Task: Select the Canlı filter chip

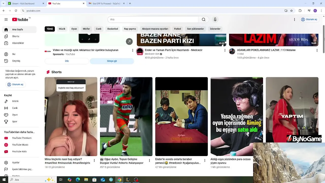Action: (x=99, y=29)
